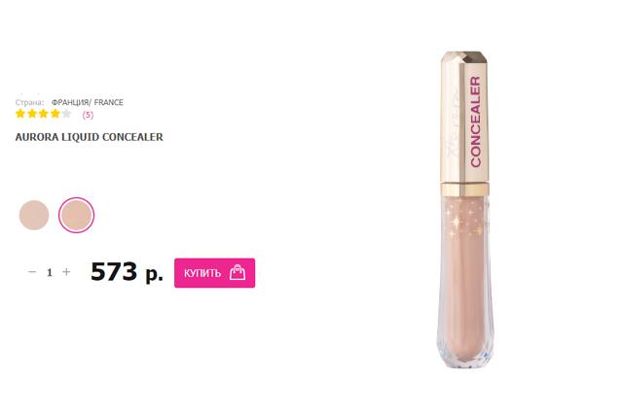Image resolution: width=623 pixels, height=415 pixels.
Task: Select the lighter beige shade swatch
Action: 34,215
